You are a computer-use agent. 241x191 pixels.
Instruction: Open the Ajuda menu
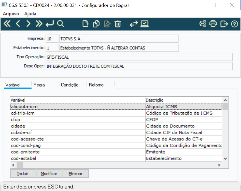coord(30,14)
